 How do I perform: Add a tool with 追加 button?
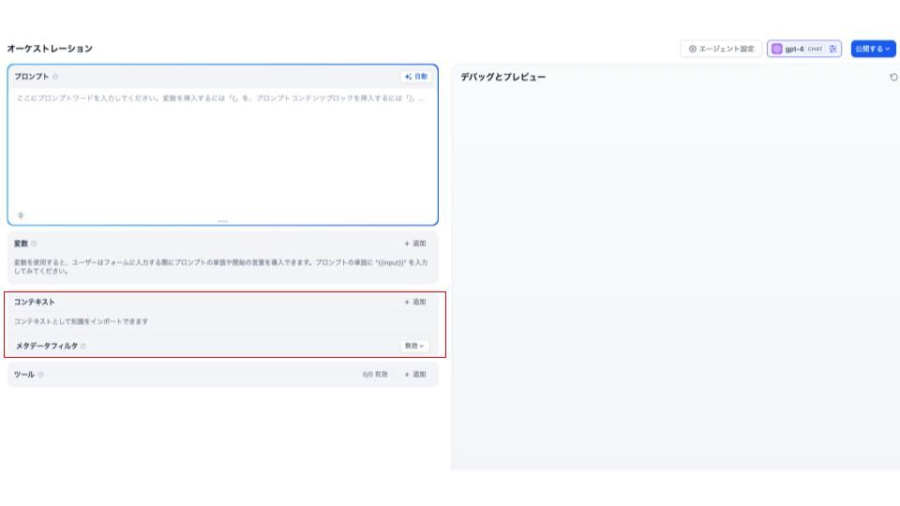[414, 375]
